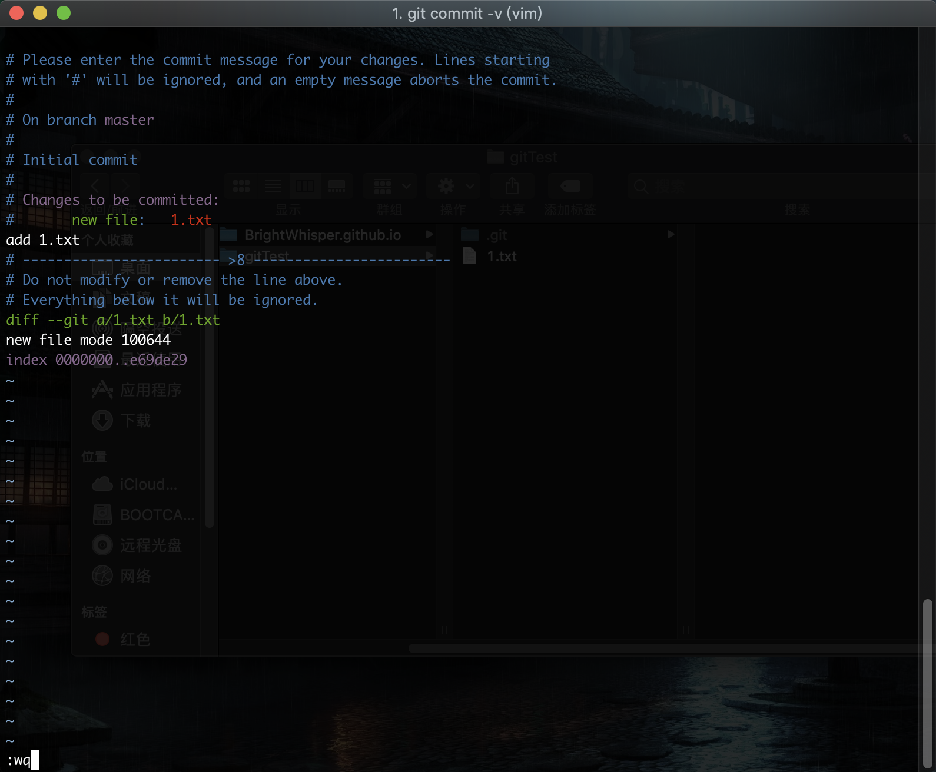Click the '# Everything below it will be ignored.' line

162,300
